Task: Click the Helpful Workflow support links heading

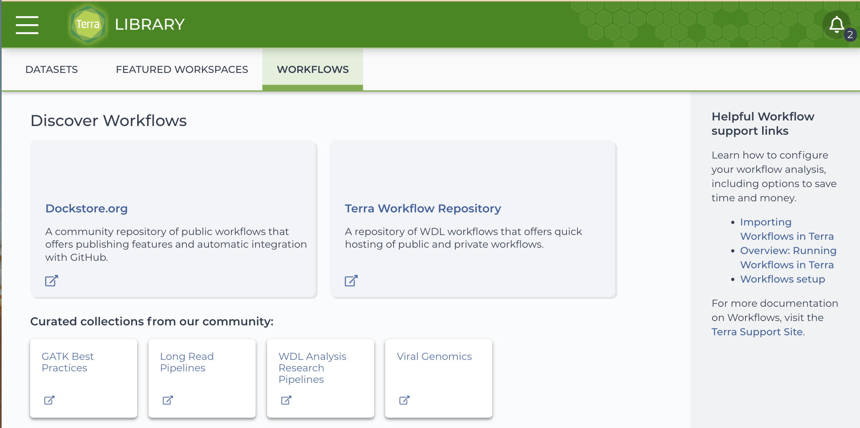Action: [x=763, y=124]
